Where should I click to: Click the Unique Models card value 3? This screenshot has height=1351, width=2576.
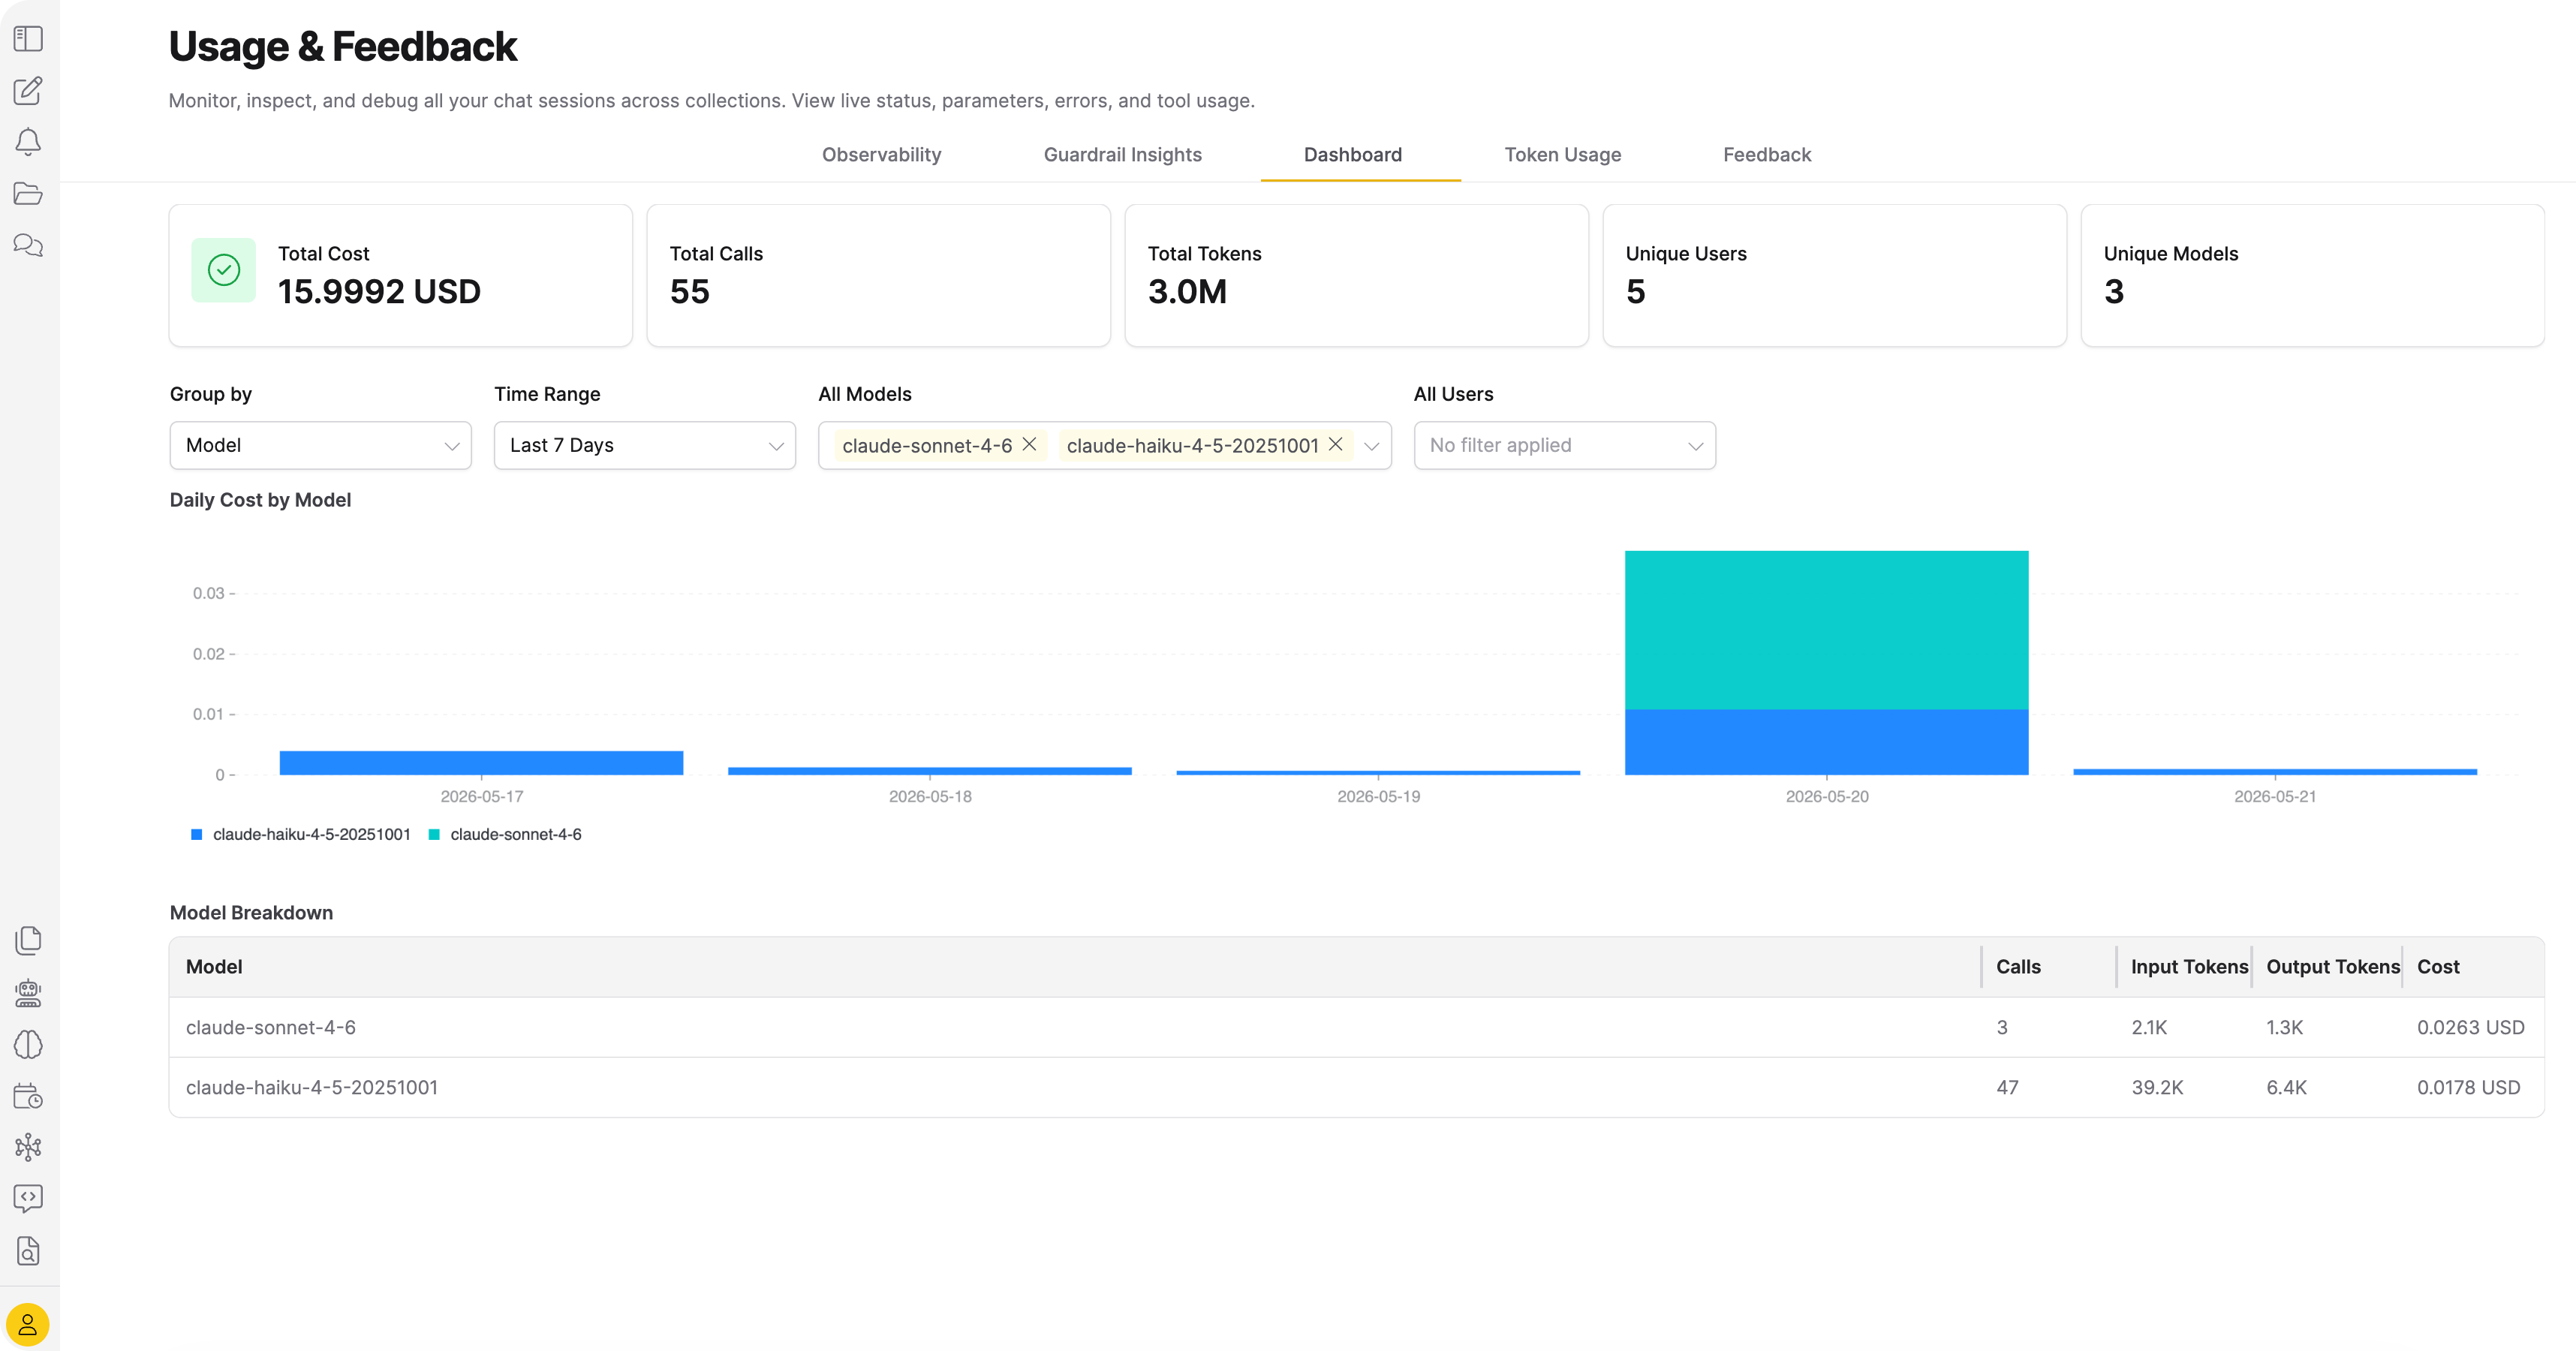click(2113, 292)
